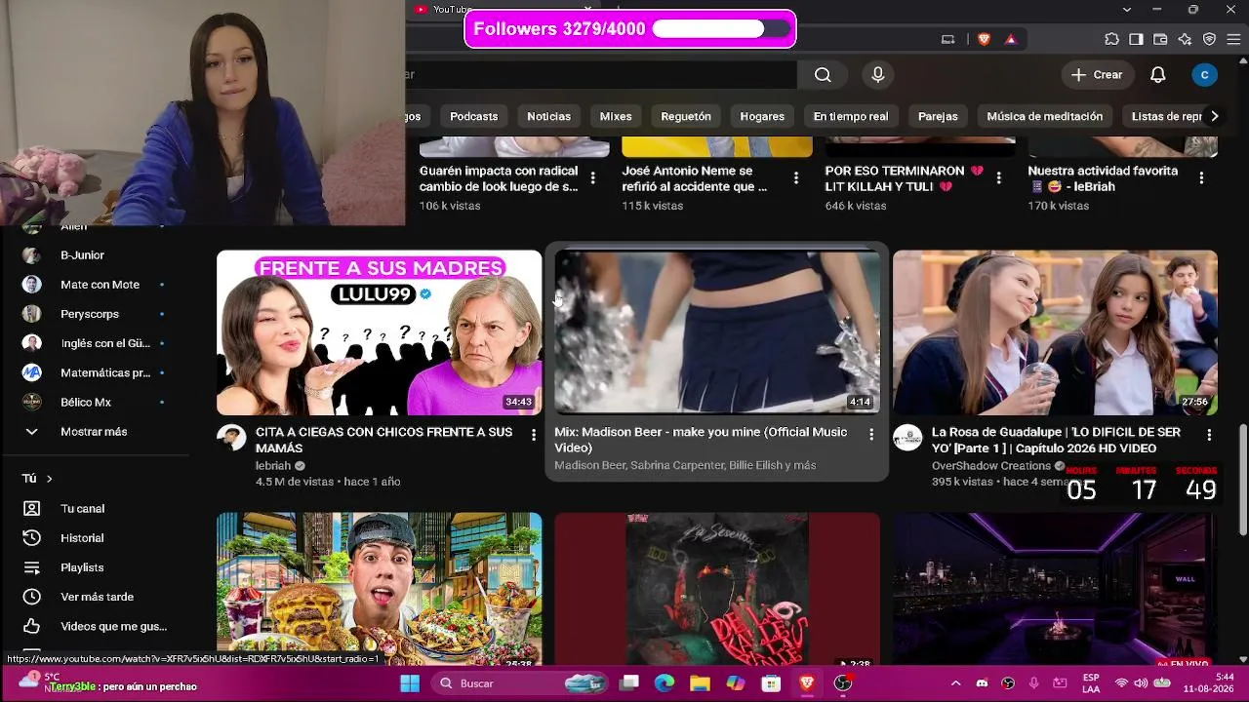The height and width of the screenshot is (702, 1249).
Task: Click the YouTube search input field
Action: (601, 75)
